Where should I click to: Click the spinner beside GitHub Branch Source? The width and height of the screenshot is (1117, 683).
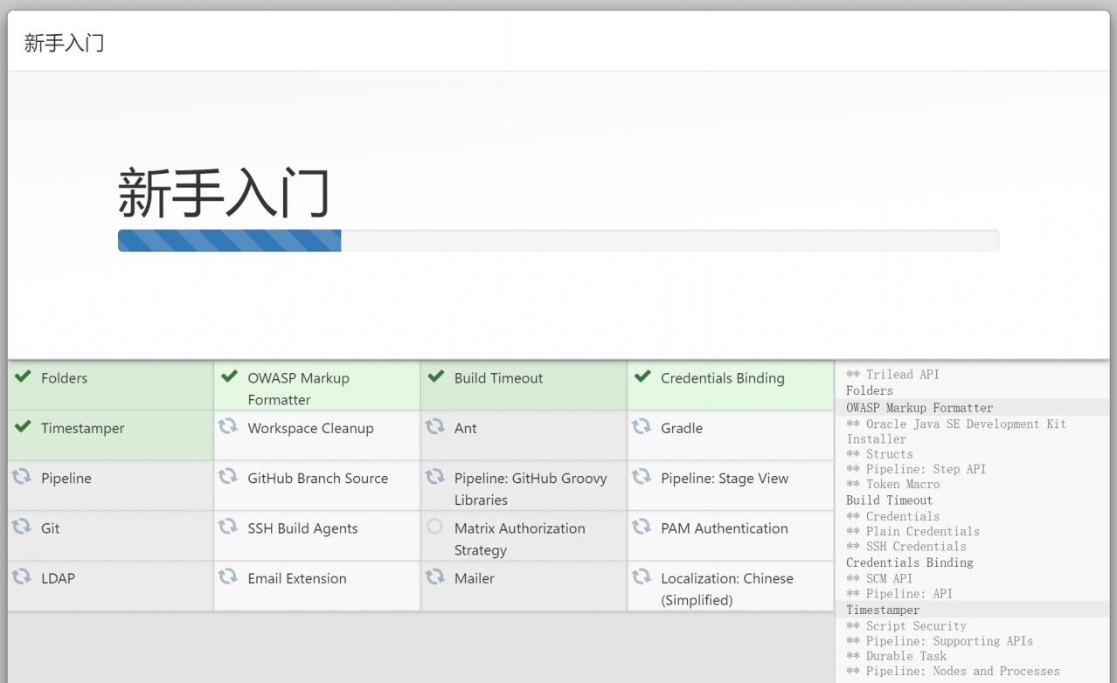click(x=228, y=477)
